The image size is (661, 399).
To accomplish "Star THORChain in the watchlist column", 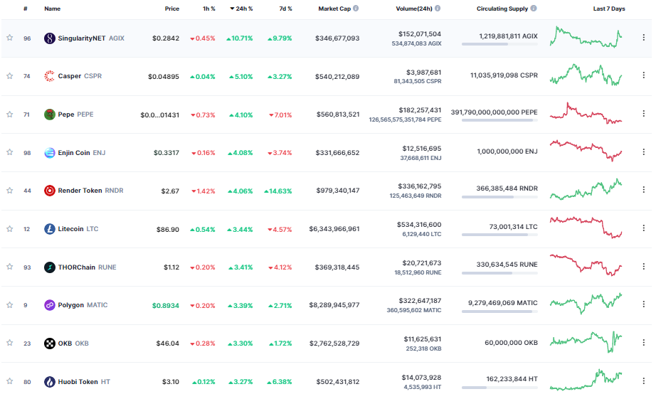I will tap(10, 267).
